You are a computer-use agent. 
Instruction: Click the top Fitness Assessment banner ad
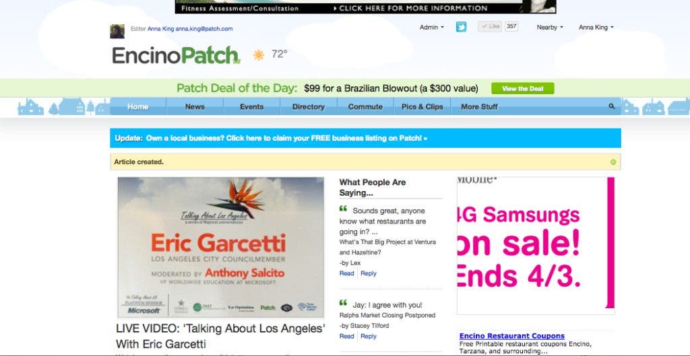[x=365, y=7]
